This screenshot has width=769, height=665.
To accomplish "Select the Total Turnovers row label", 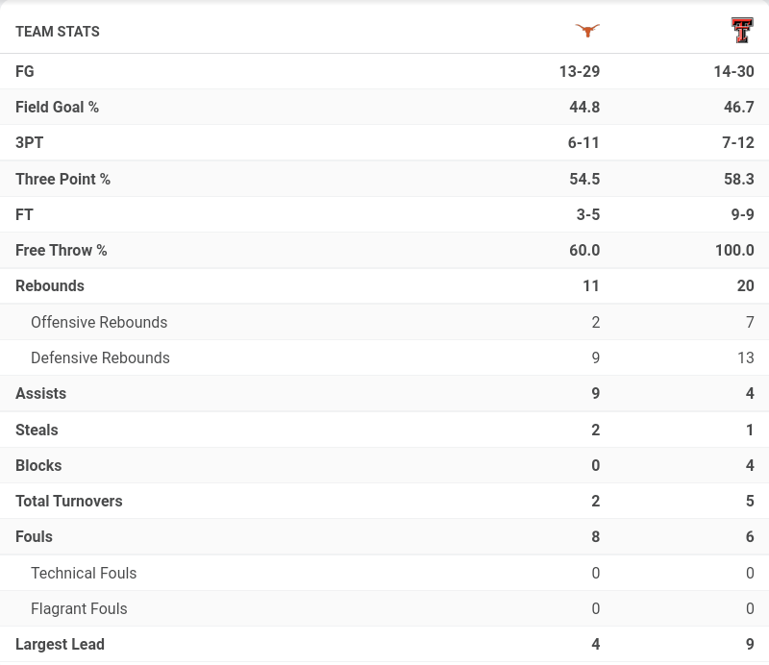I will tap(68, 501).
